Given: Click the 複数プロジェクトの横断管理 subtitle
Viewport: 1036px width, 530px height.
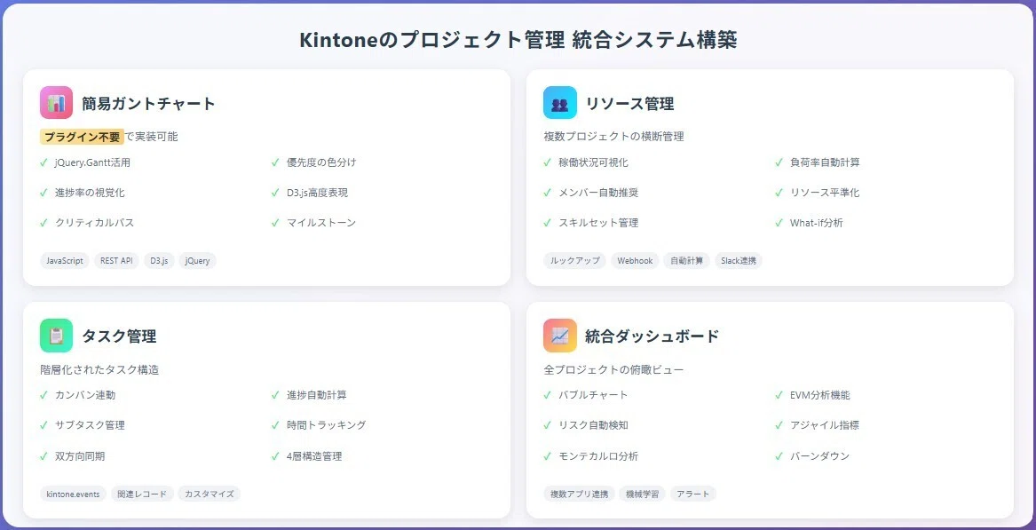Looking at the screenshot, I should tap(613, 137).
